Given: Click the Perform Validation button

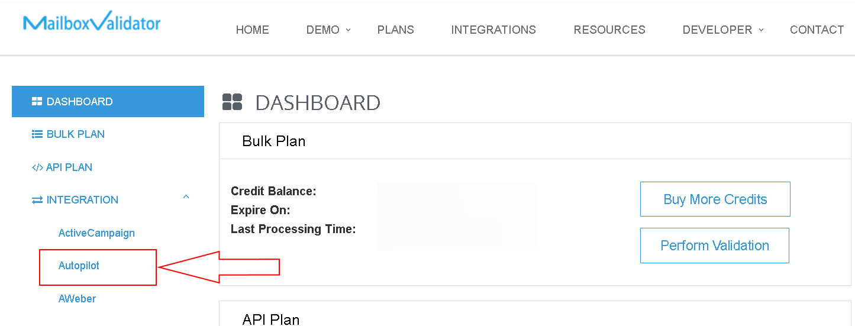Looking at the screenshot, I should 715,246.
